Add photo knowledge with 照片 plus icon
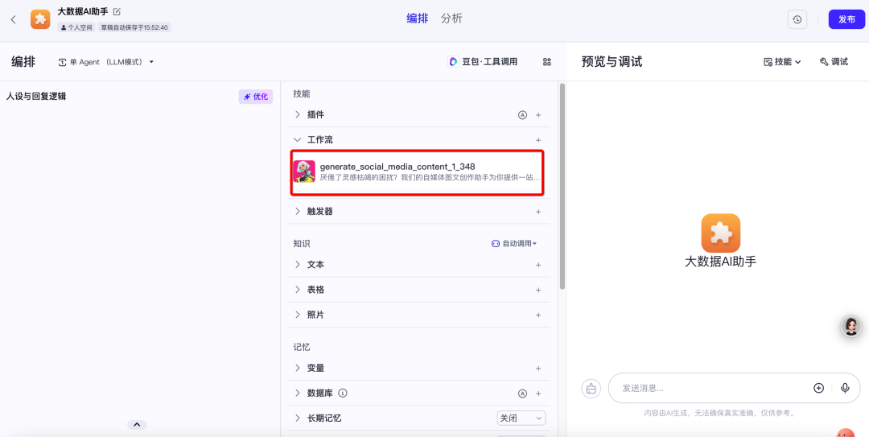The width and height of the screenshot is (869, 437). point(538,315)
